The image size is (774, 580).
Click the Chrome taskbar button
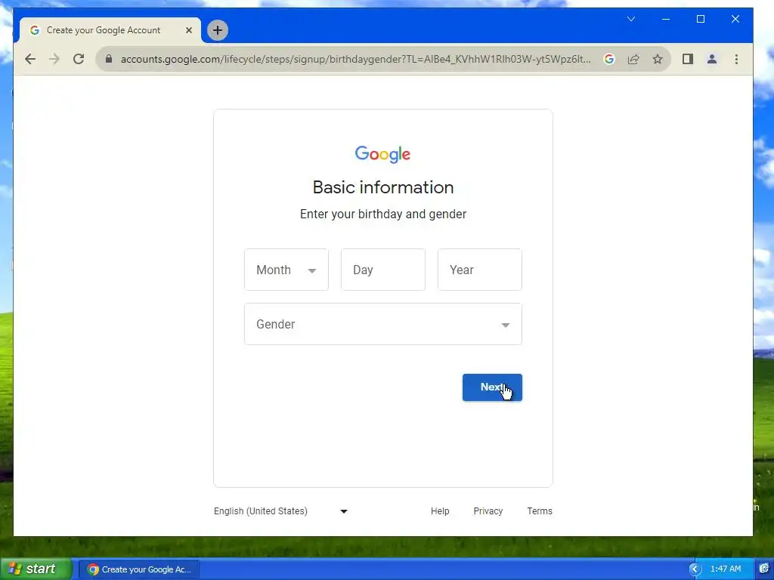(139, 569)
